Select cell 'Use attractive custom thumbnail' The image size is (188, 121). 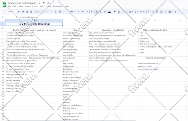tap(113, 33)
